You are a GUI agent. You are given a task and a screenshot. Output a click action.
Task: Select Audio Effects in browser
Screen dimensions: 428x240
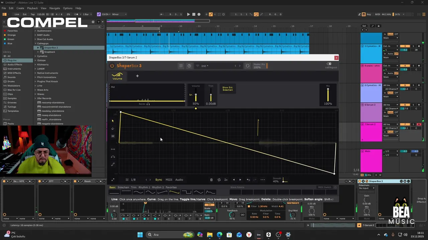(x=15, y=65)
